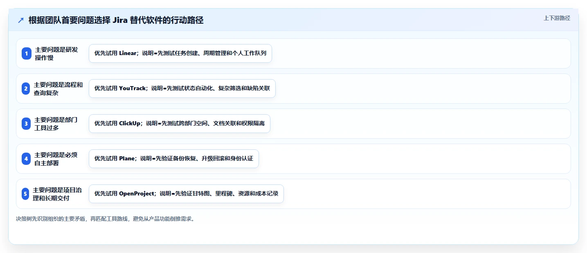Viewport: 587px width, 253px height.
Task: Click the text 主要问题是必须自主部署
Action: click(x=56, y=159)
